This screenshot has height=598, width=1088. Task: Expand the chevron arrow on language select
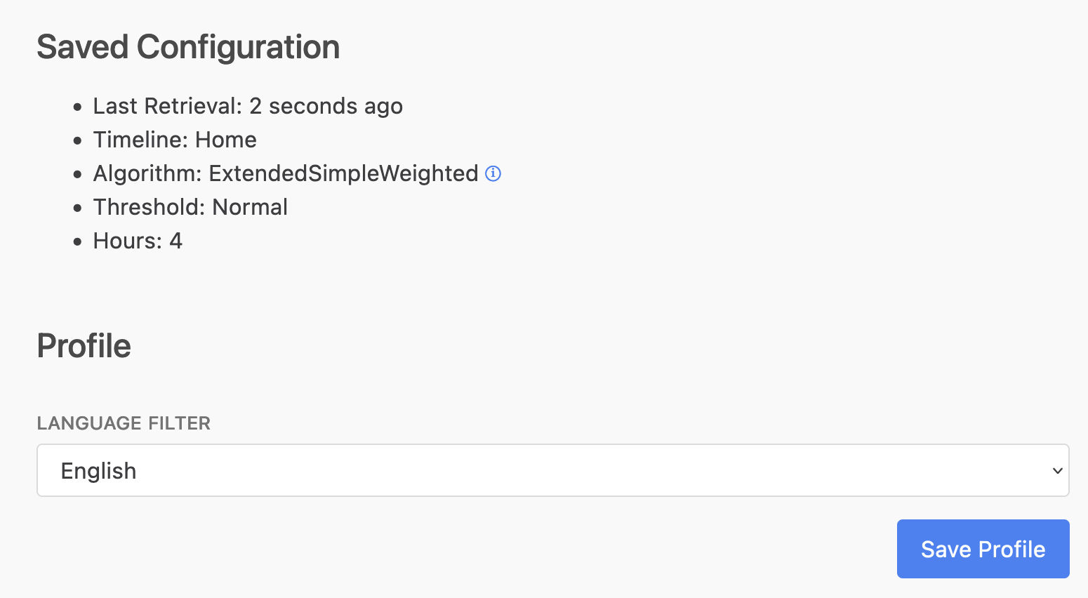coord(1057,471)
